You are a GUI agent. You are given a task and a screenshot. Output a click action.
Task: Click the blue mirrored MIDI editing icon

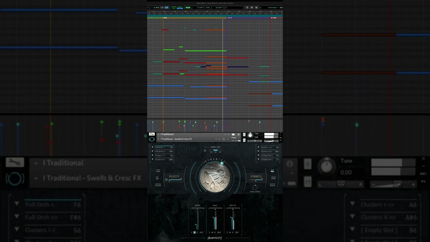[166, 7]
